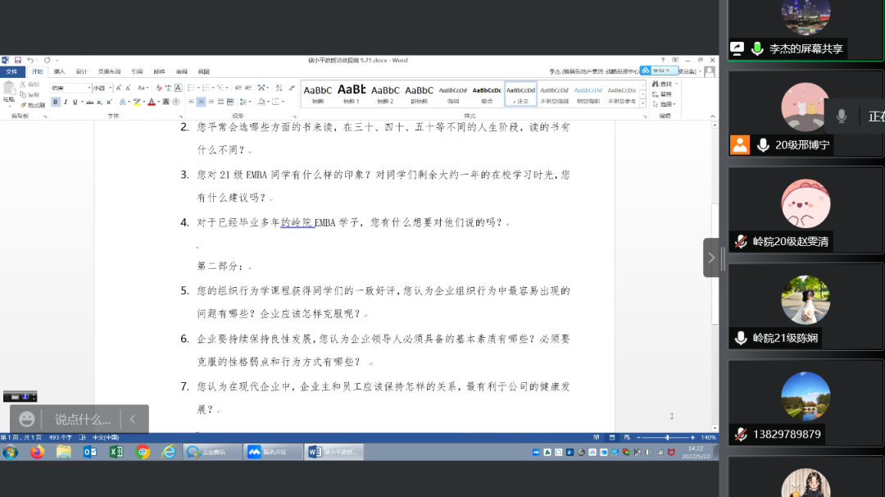Toggle bold formatting in Word ribbon
This screenshot has width=885, height=497.
click(x=56, y=102)
